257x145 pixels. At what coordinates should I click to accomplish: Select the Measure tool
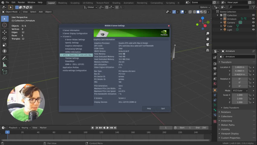click(x=5, y=65)
